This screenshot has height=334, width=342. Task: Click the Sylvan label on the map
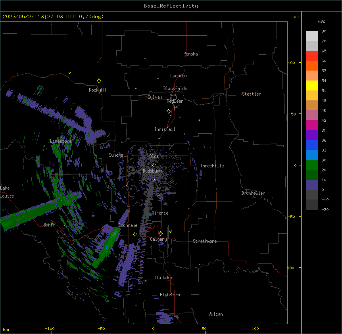pyautogui.click(x=155, y=97)
